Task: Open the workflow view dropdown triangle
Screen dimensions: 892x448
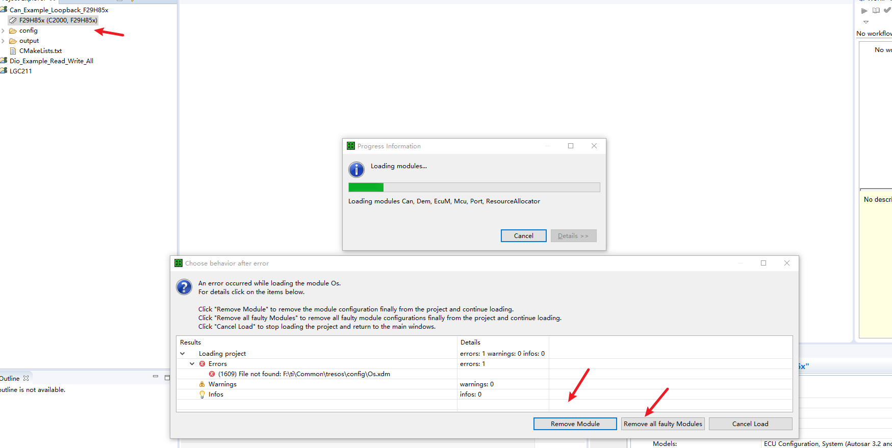Action: [x=866, y=22]
